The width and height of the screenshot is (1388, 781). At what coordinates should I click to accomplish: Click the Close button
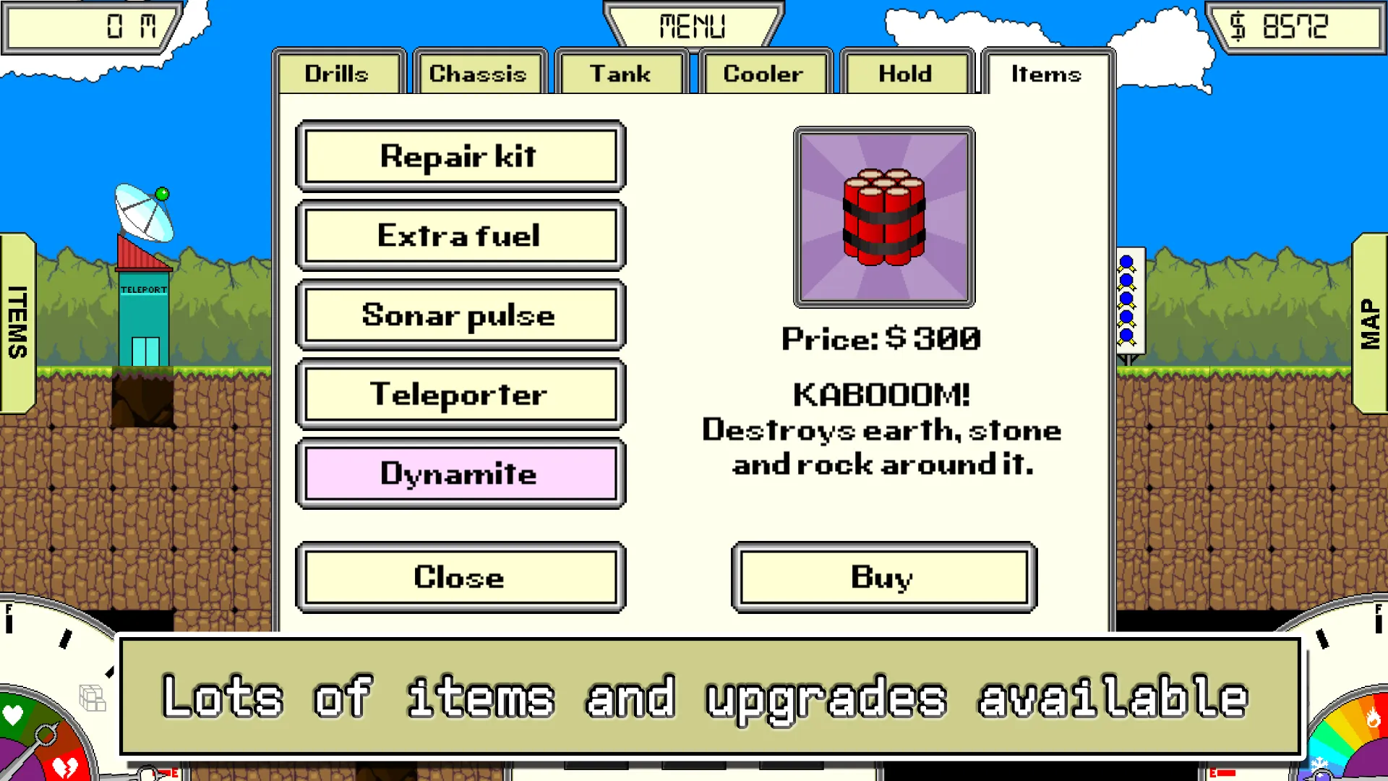(x=460, y=577)
